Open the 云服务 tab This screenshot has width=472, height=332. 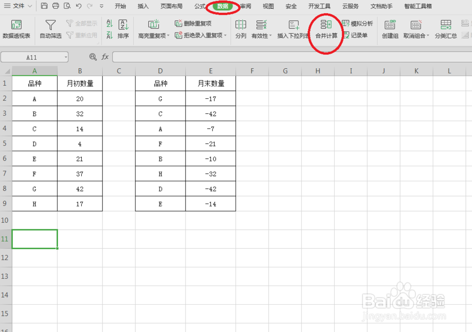(350, 6)
